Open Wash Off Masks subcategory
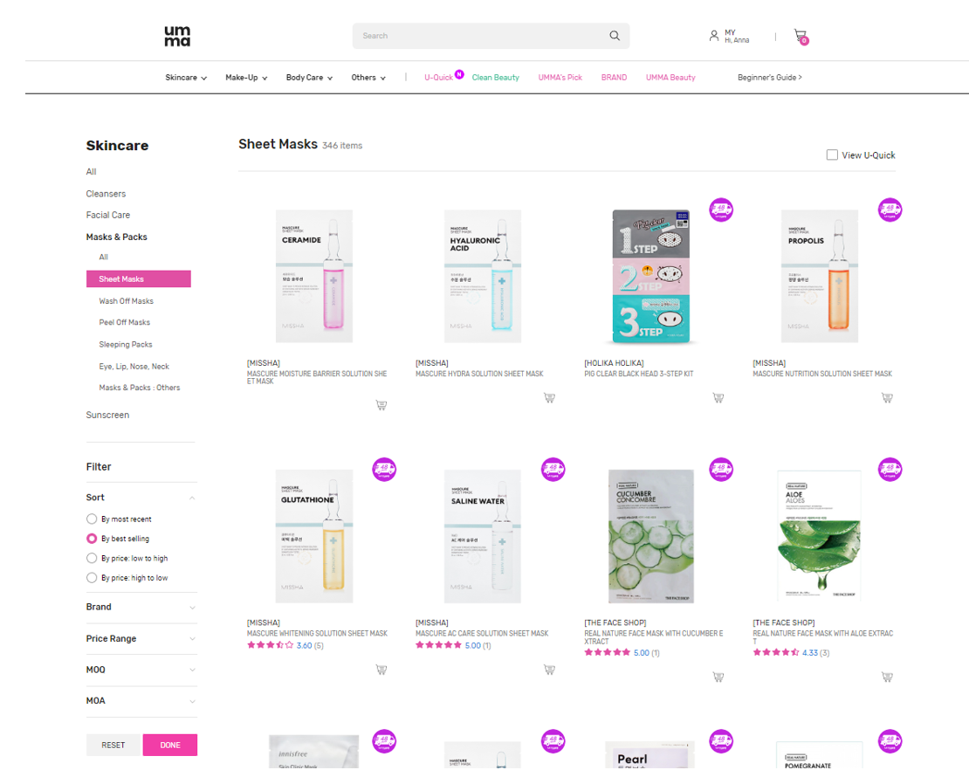This screenshot has width=969, height=770. (x=126, y=301)
